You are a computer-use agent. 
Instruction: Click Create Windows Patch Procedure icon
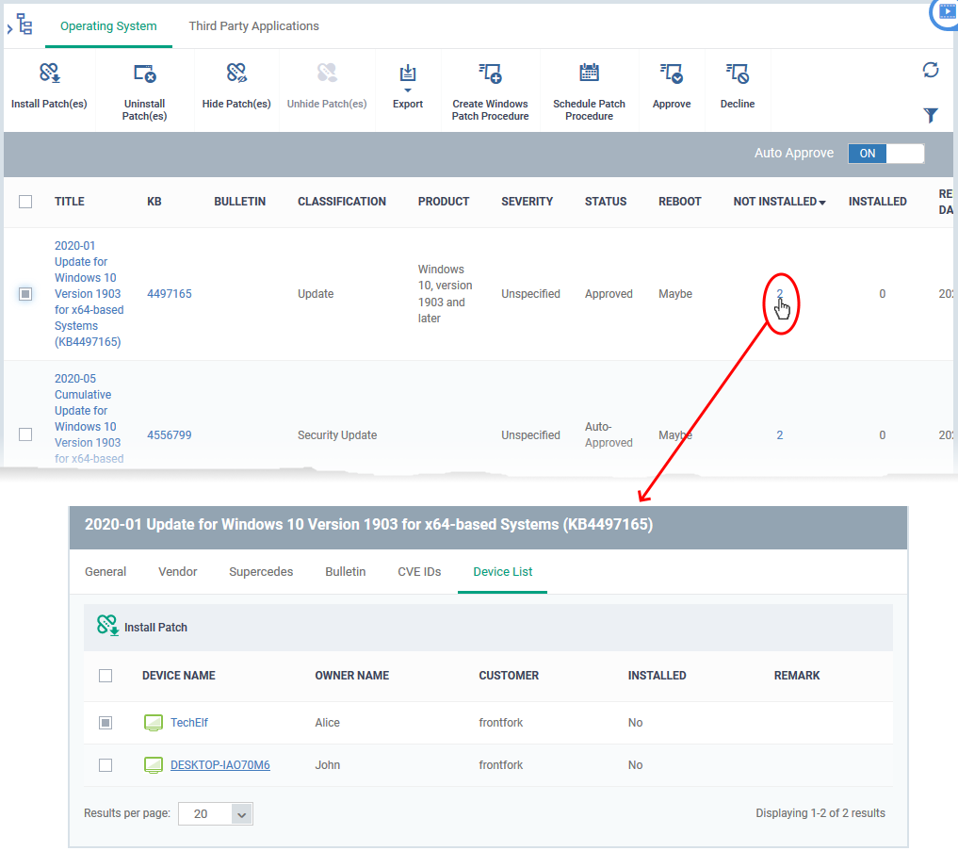pos(490,74)
